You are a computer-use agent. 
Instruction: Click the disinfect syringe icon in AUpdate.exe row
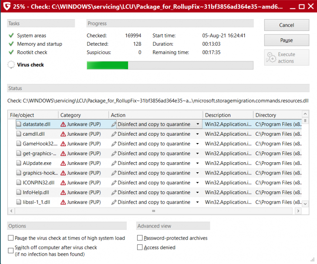[114, 163]
